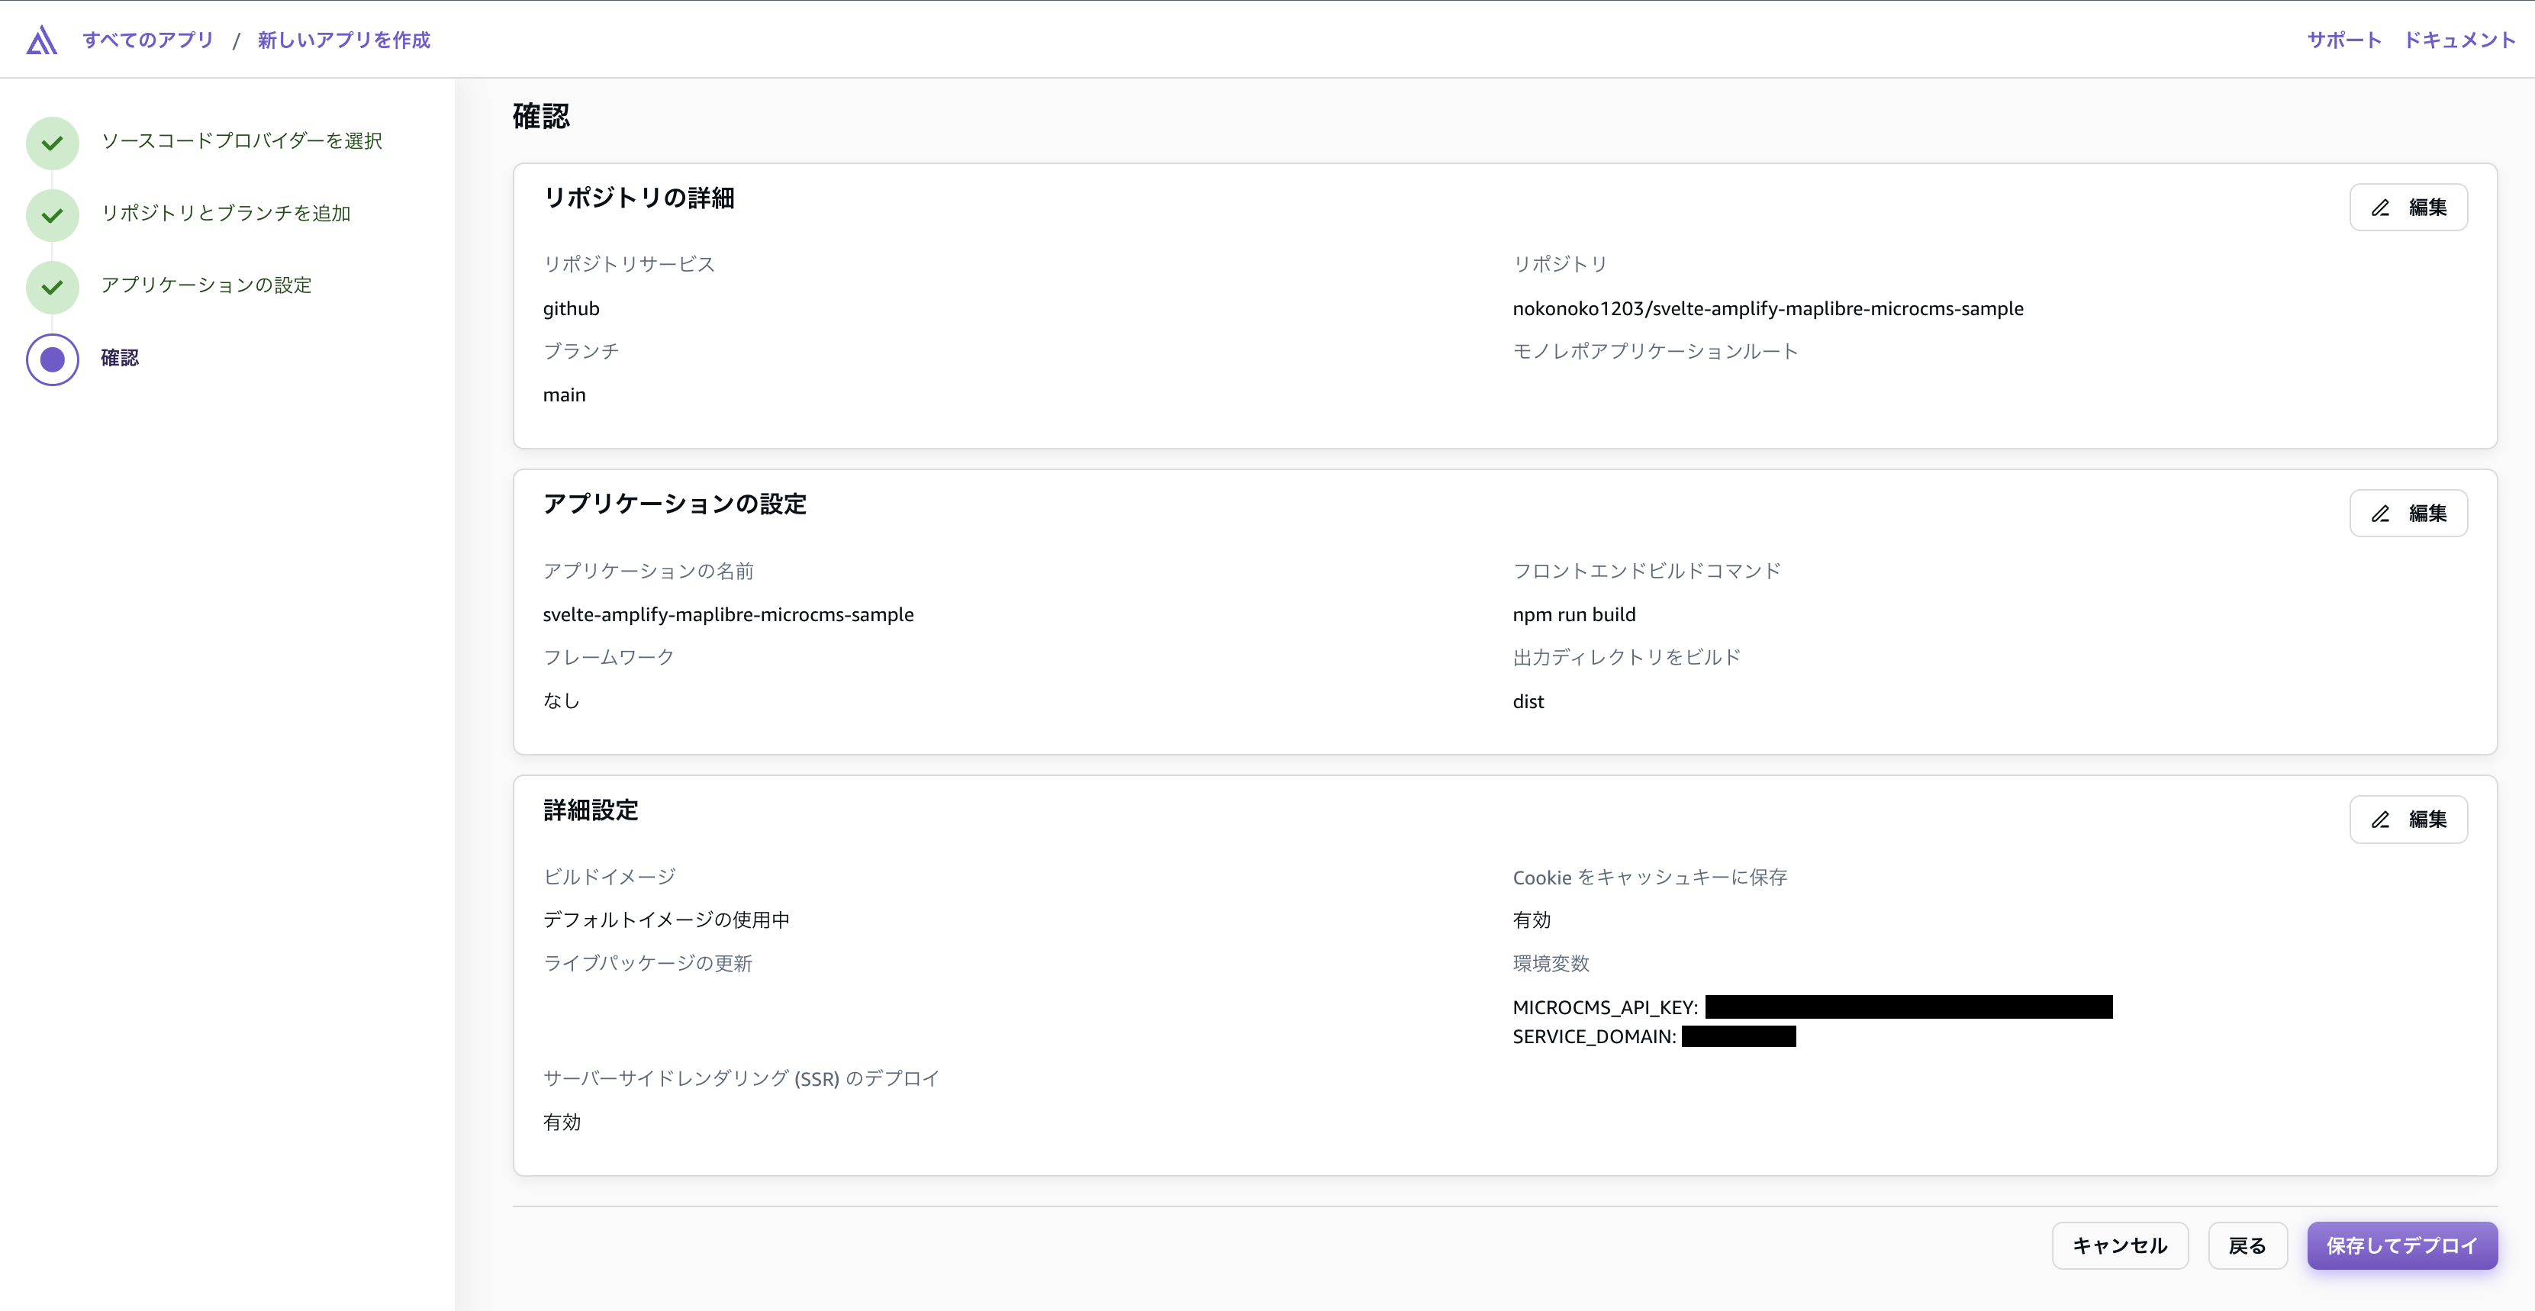Click the repository name nokonoko1203/svelte-amplify-maplibre-microcms-sample
Screen dimensions: 2535x1311
pos(1767,308)
